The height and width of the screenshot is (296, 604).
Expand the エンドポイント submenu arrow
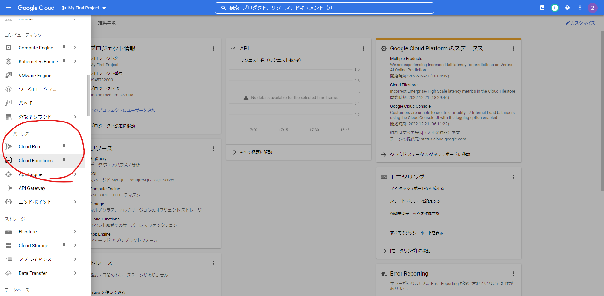[75, 202]
